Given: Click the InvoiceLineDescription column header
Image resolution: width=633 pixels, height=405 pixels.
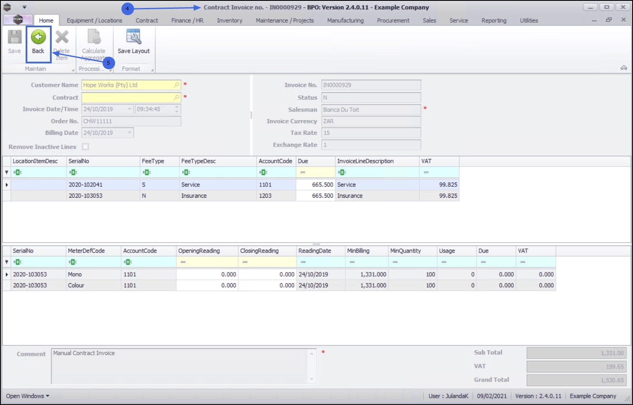Looking at the screenshot, I should pos(377,161).
